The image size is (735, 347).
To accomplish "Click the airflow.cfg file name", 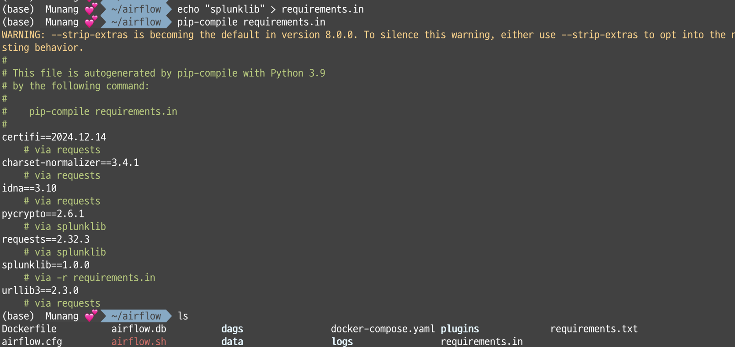I will click(x=32, y=342).
